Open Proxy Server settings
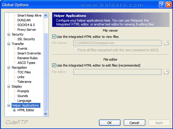The width and height of the screenshot is (173, 129). click(26, 30)
